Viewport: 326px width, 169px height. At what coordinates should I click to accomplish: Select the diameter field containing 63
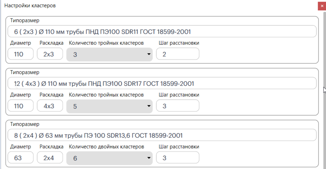click(x=20, y=158)
